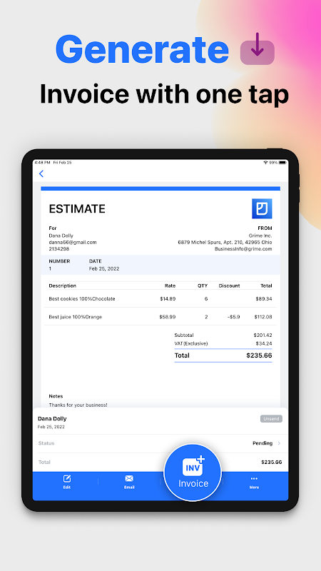321x571 pixels.
Task: Select the bold Total $235.66 in estimate
Action: [x=259, y=355]
